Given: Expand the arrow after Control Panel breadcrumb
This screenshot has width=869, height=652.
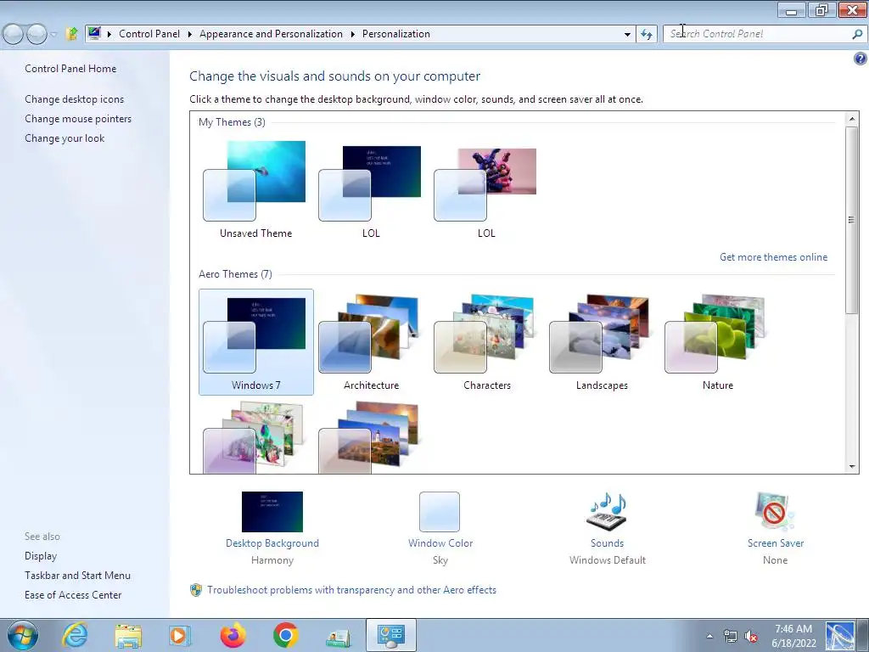Looking at the screenshot, I should [189, 34].
